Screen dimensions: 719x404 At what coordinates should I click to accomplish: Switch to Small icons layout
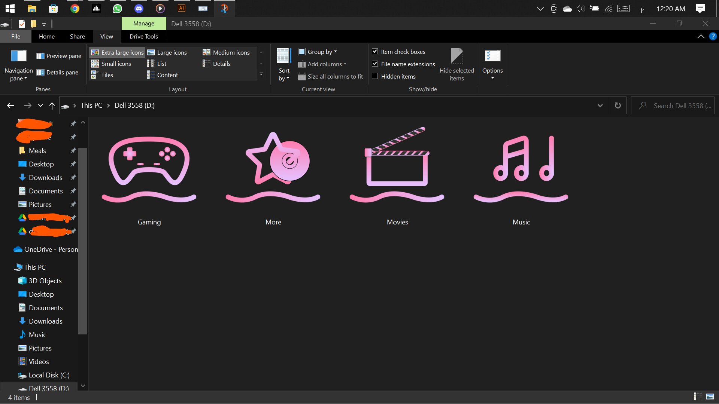pyautogui.click(x=115, y=64)
